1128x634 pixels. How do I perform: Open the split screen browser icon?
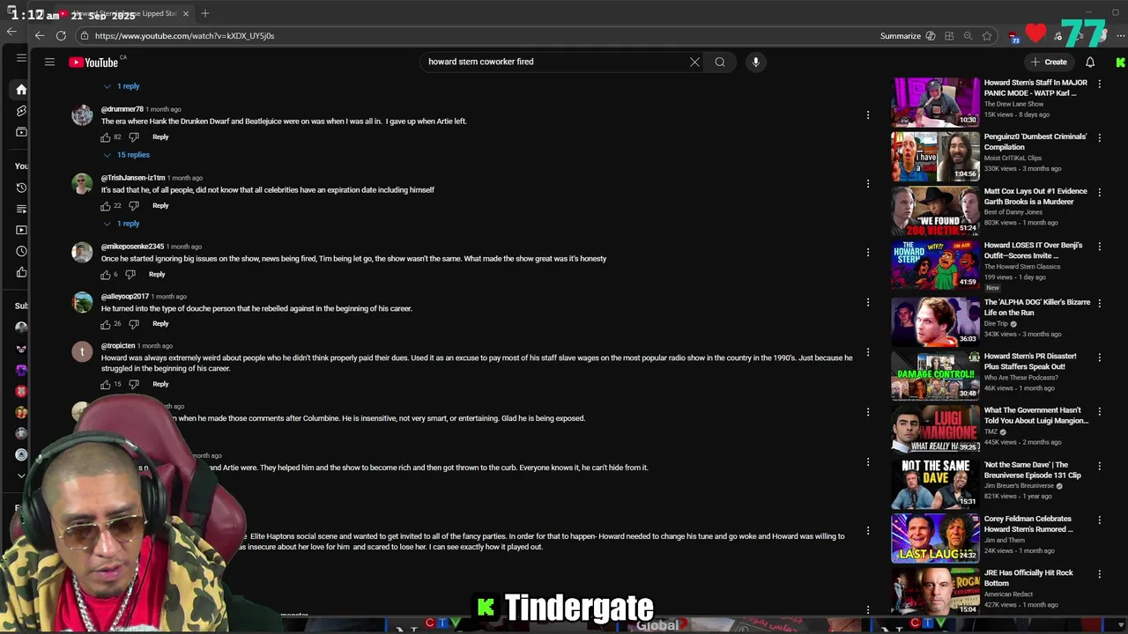click(x=949, y=36)
